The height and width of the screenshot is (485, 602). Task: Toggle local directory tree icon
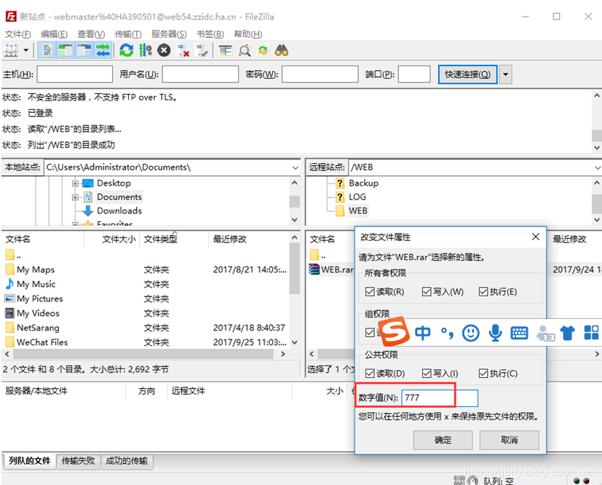point(66,50)
